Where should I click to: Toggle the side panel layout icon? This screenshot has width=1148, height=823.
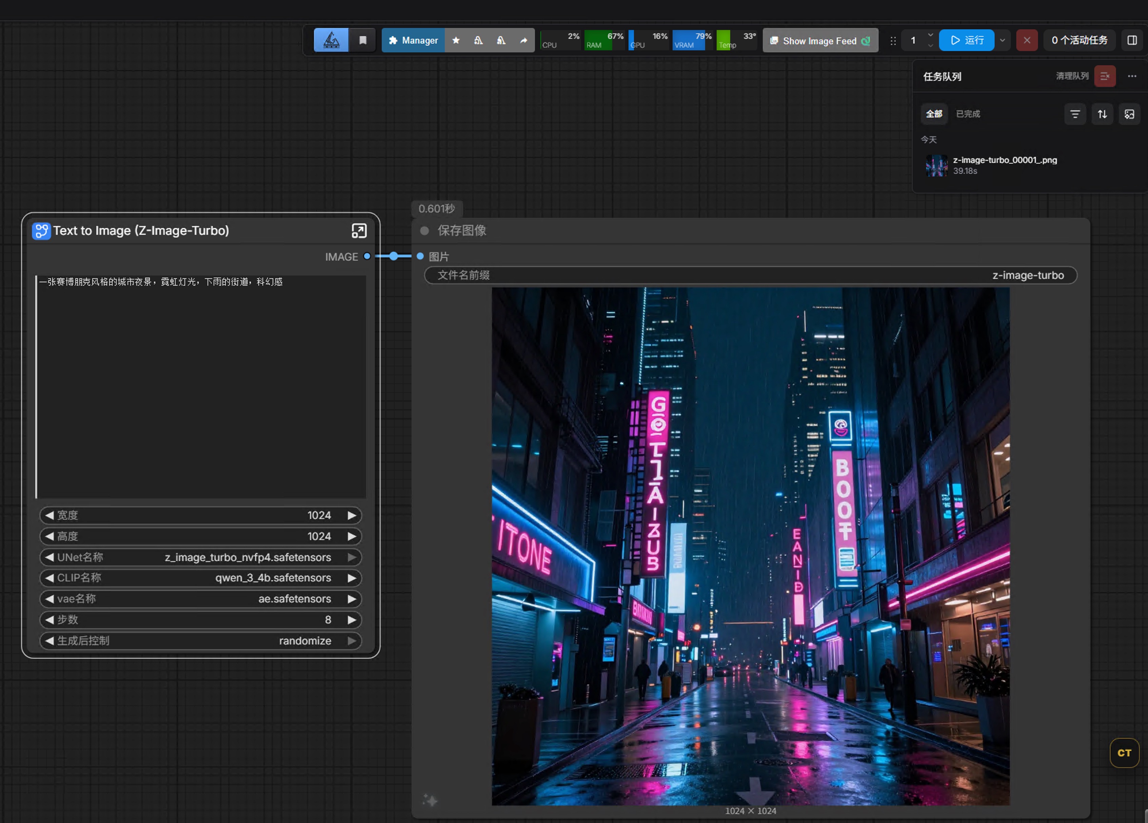pos(1132,40)
